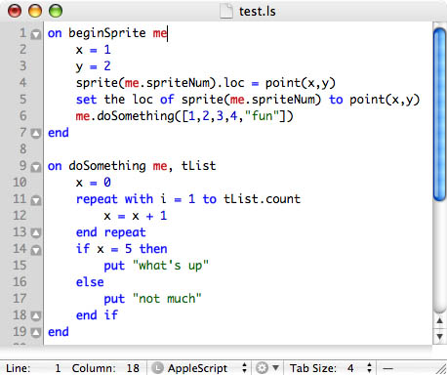The width and height of the screenshot is (447, 375).
Task: Click line number 5 in the gutter
Action: click(x=22, y=99)
